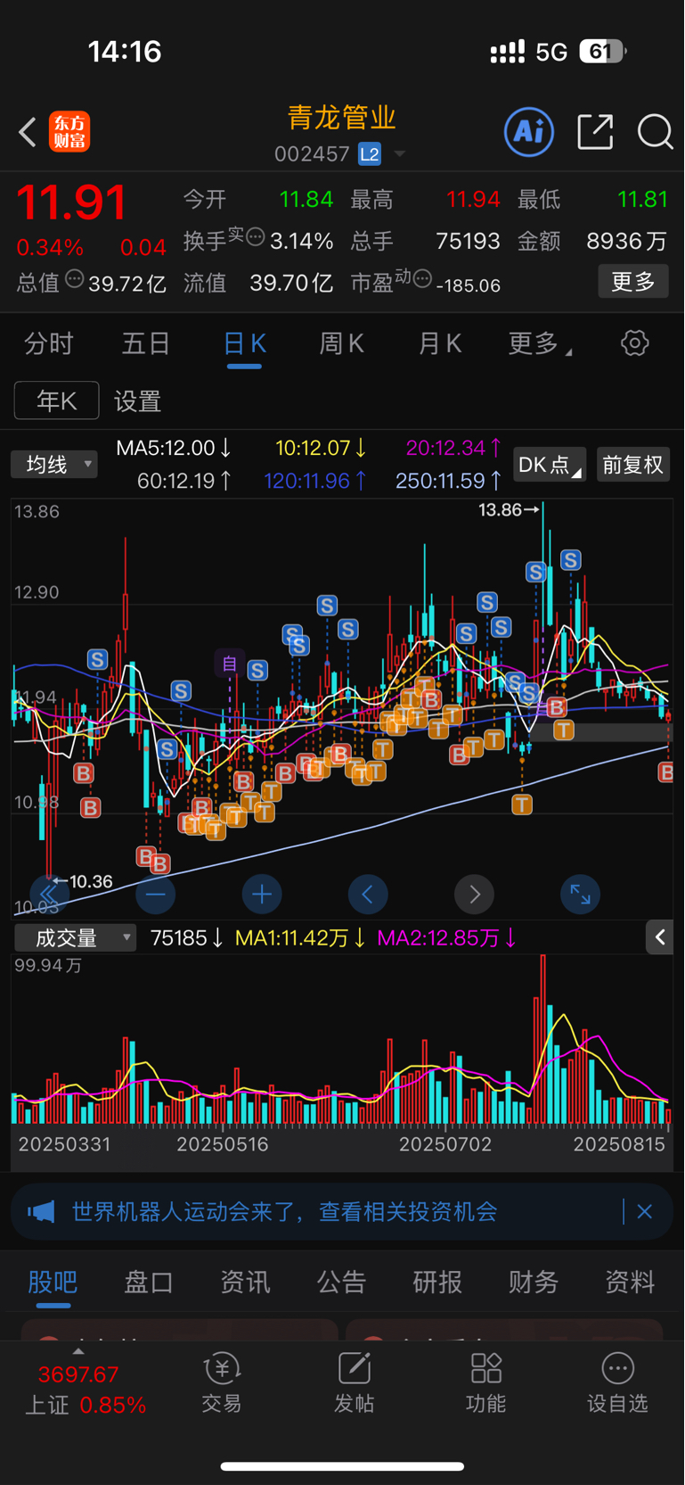Switch to 研报 tab
This screenshot has width=685, height=1485.
pyautogui.click(x=437, y=1283)
